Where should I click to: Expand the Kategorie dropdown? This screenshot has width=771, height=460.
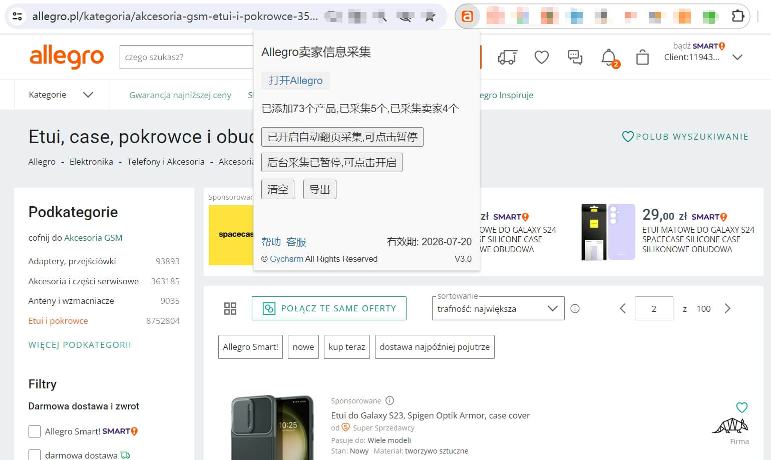pyautogui.click(x=61, y=95)
